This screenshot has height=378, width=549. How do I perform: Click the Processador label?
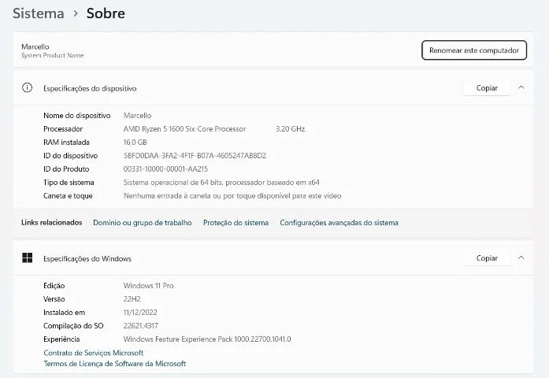[x=63, y=129]
